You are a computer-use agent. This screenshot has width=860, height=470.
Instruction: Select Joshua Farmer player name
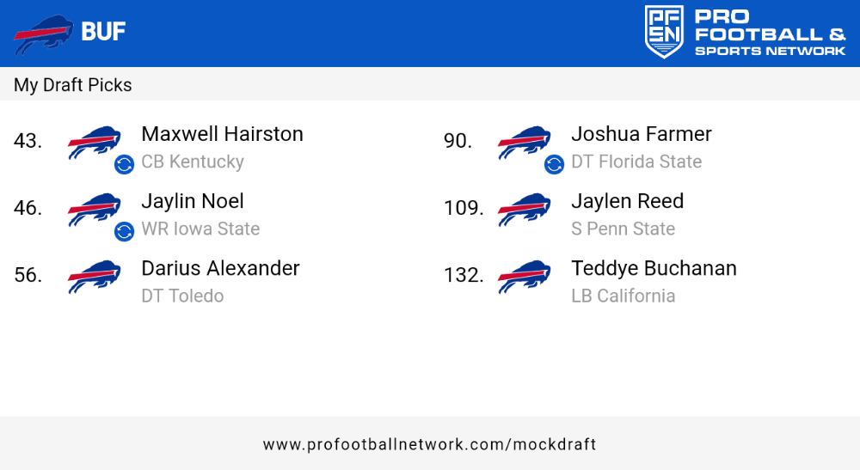click(x=642, y=134)
